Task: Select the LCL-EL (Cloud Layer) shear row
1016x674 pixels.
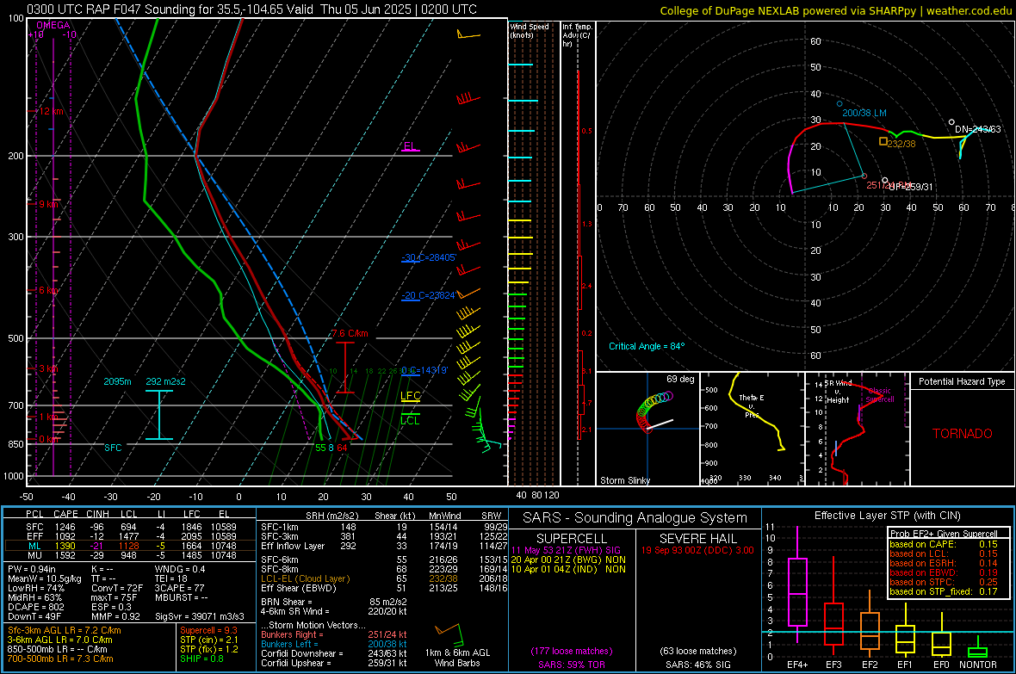Action: tap(384, 578)
